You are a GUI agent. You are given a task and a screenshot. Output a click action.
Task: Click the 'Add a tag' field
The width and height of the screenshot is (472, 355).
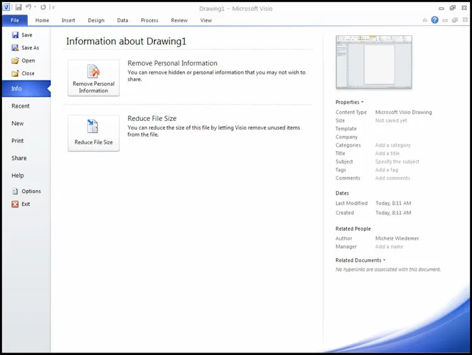coord(386,170)
